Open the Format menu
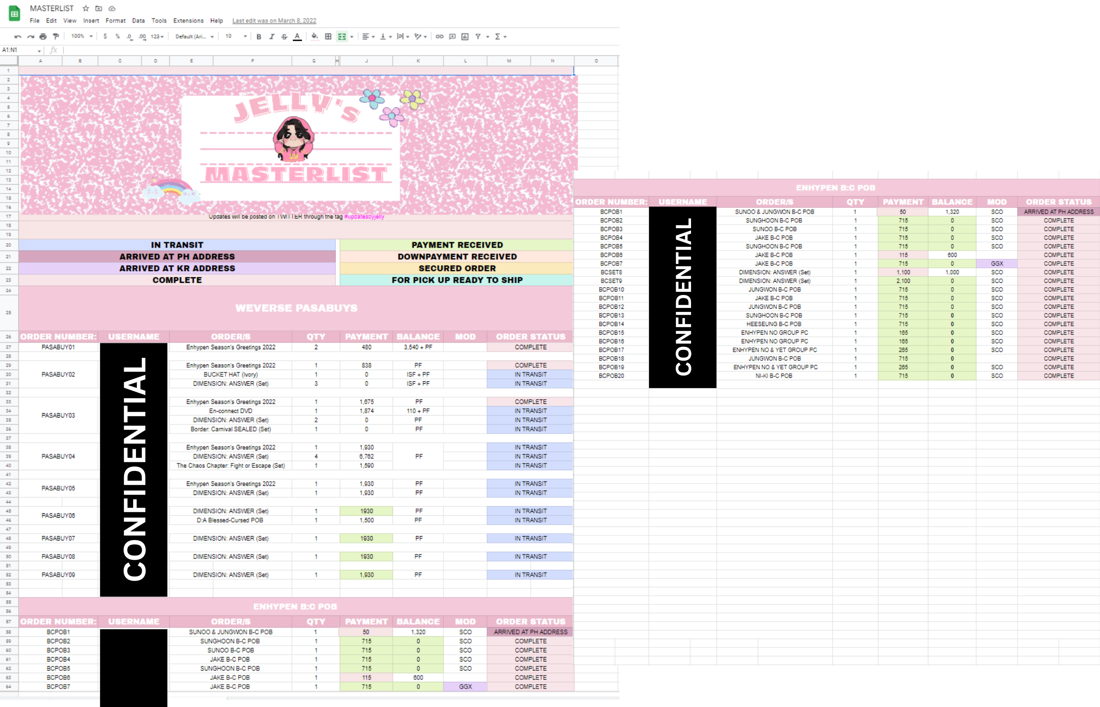1100x707 pixels. [x=115, y=21]
